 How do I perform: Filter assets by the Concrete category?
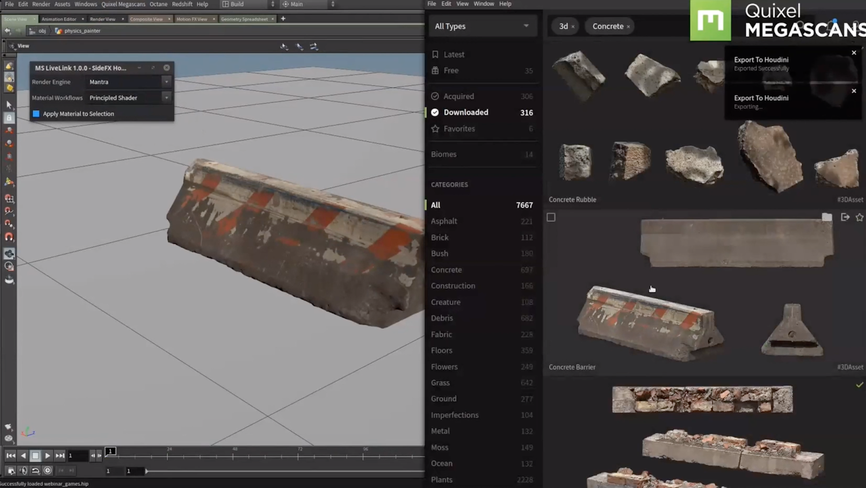coord(446,269)
